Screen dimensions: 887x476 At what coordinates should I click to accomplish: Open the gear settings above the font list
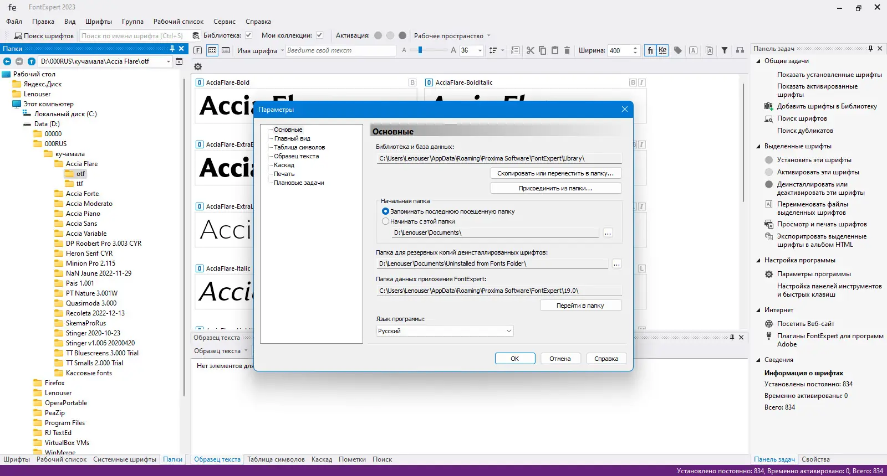click(198, 67)
